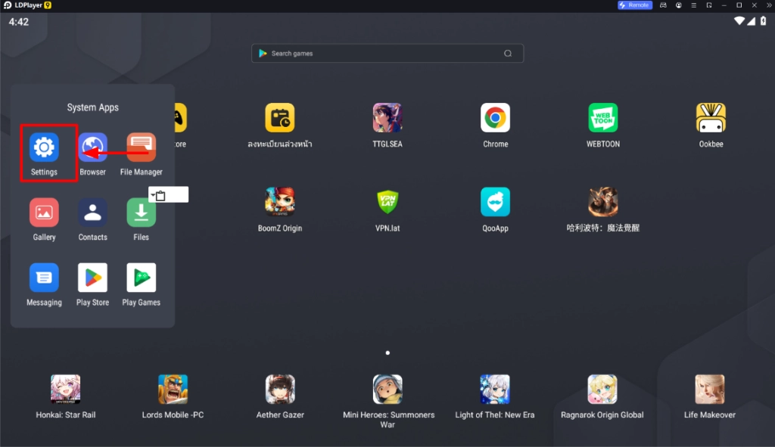Screen dimensions: 775x447
Task: Launch the Play Store app
Action: [92, 278]
